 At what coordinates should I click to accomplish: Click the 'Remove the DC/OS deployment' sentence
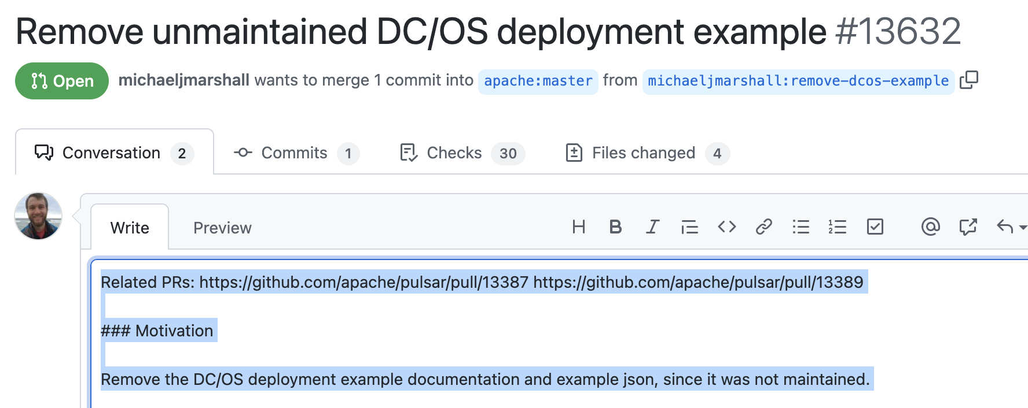click(485, 379)
